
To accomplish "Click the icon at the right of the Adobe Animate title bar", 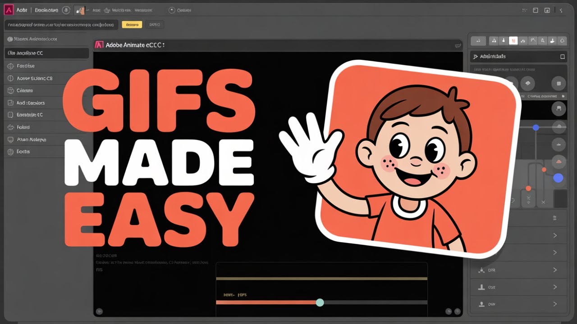I will tap(458, 45).
